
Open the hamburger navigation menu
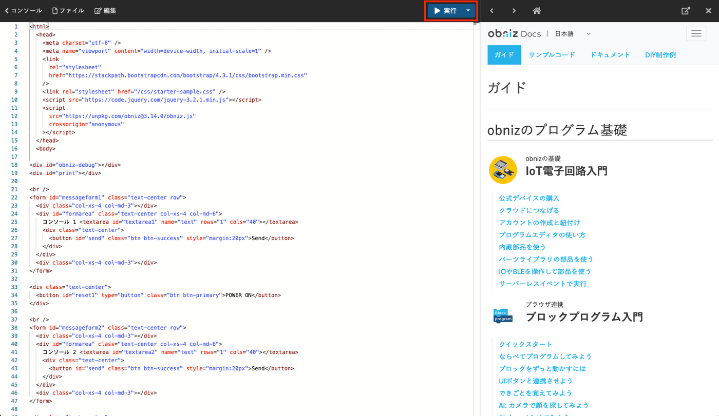[696, 33]
